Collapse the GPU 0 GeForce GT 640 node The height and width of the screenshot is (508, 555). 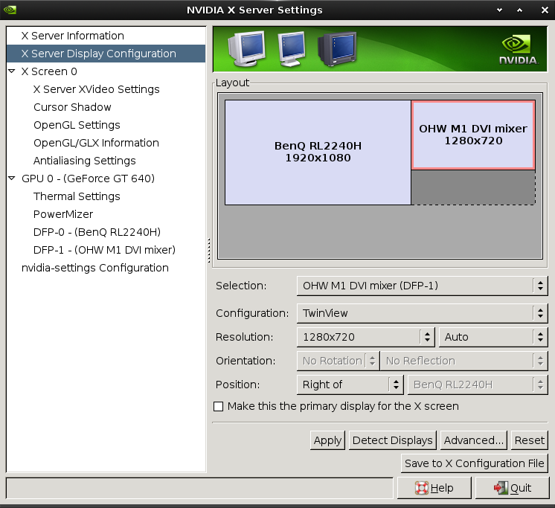tap(12, 179)
